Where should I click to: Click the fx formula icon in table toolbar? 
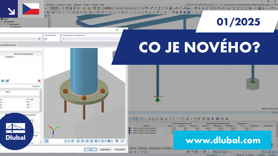click(191, 119)
